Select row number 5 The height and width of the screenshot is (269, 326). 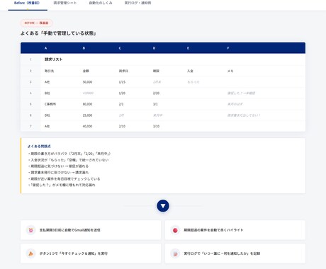30,104
